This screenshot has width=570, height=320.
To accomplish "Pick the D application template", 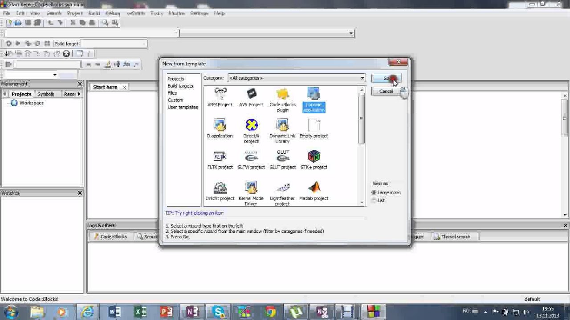I will pos(220,129).
